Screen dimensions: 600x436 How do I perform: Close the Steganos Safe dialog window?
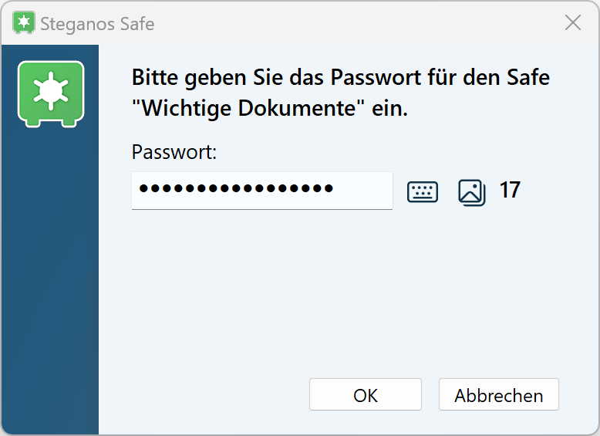573,23
